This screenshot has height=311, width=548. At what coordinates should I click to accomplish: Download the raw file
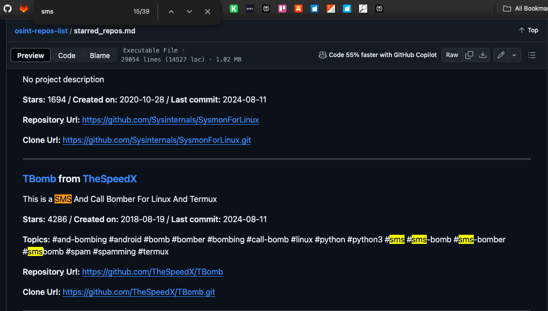click(x=483, y=55)
